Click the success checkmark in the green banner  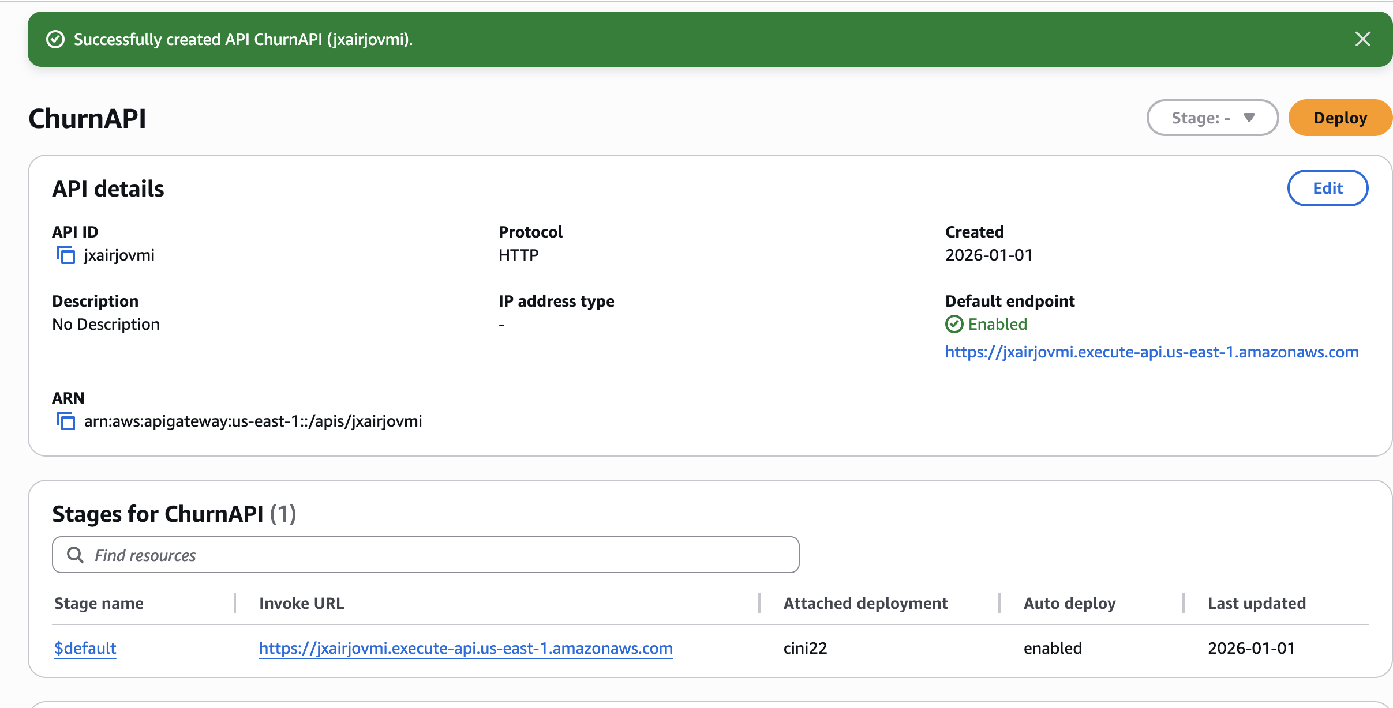[x=55, y=39]
